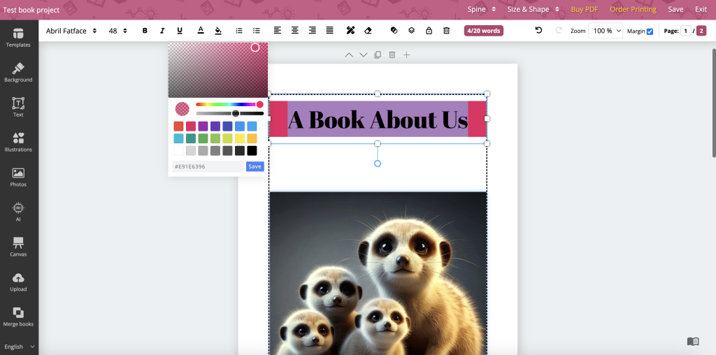Screen dimensions: 716x355
Task: Click the eraser clear formatting icon
Action: [368, 31]
